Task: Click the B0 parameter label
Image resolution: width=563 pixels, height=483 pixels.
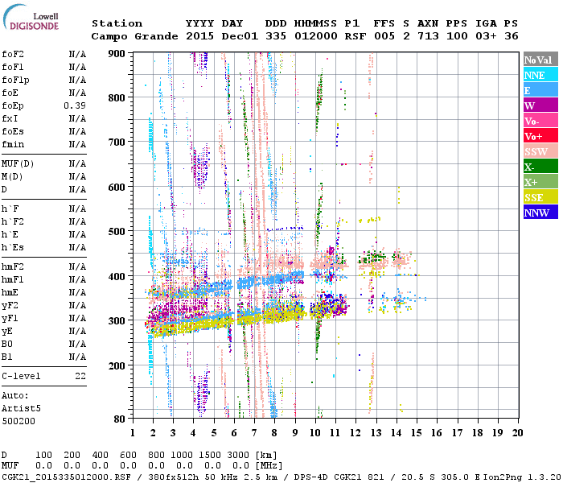Action: pos(7,344)
